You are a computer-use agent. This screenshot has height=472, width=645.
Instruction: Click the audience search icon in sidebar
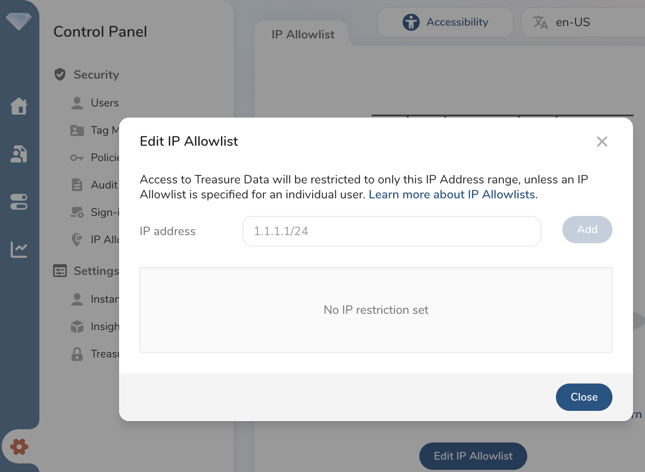pyautogui.click(x=19, y=154)
